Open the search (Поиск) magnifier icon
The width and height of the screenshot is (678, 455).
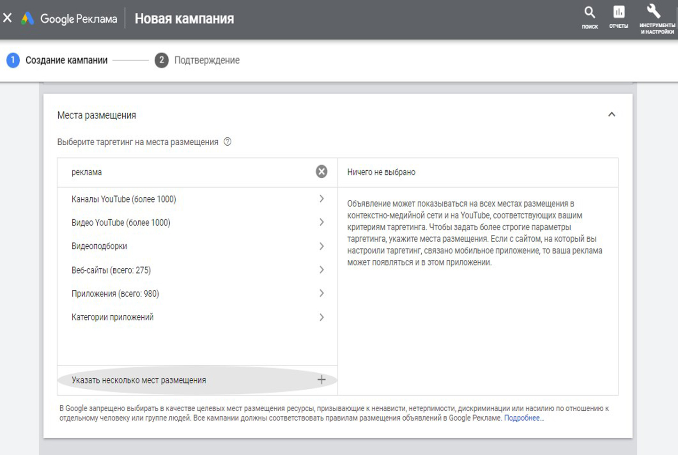click(x=590, y=13)
